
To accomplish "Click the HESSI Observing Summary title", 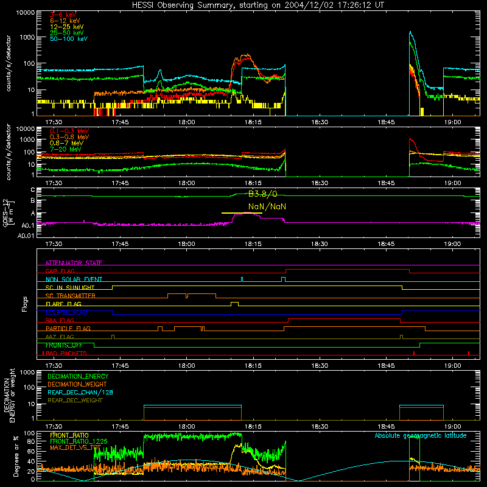I will pyautogui.click(x=258, y=5).
